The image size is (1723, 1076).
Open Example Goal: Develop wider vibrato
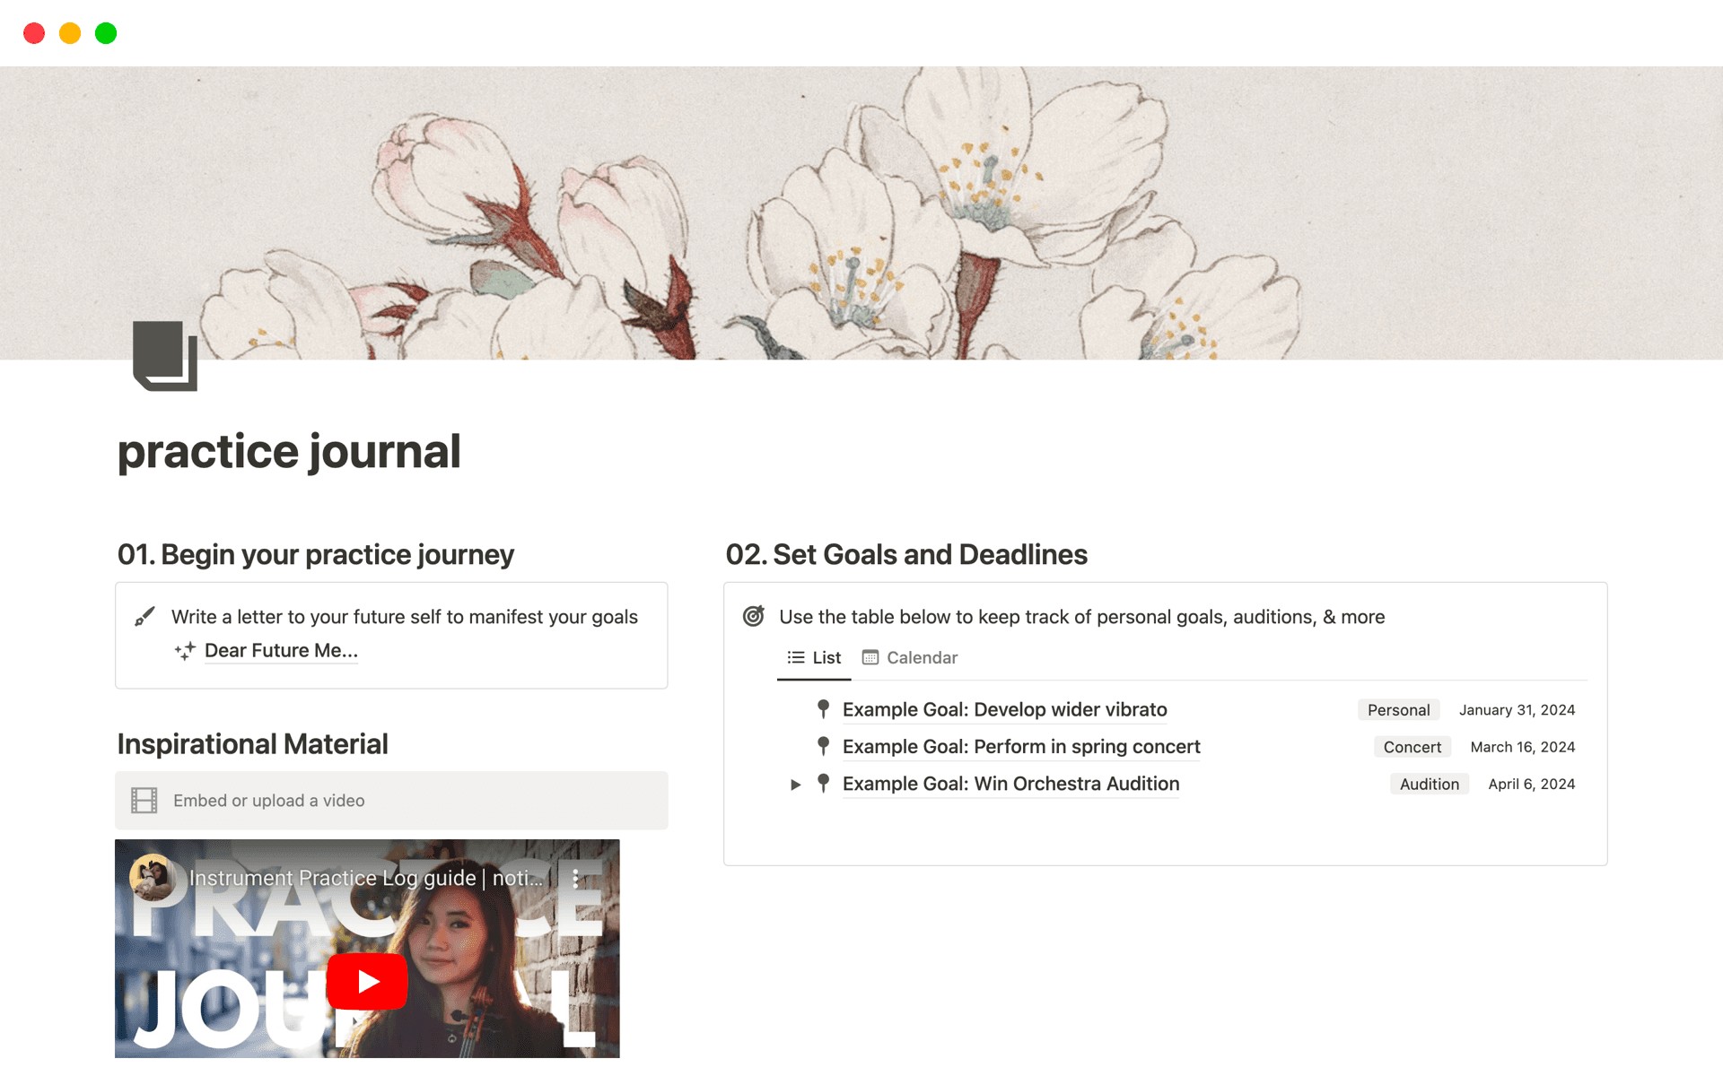[1004, 709]
